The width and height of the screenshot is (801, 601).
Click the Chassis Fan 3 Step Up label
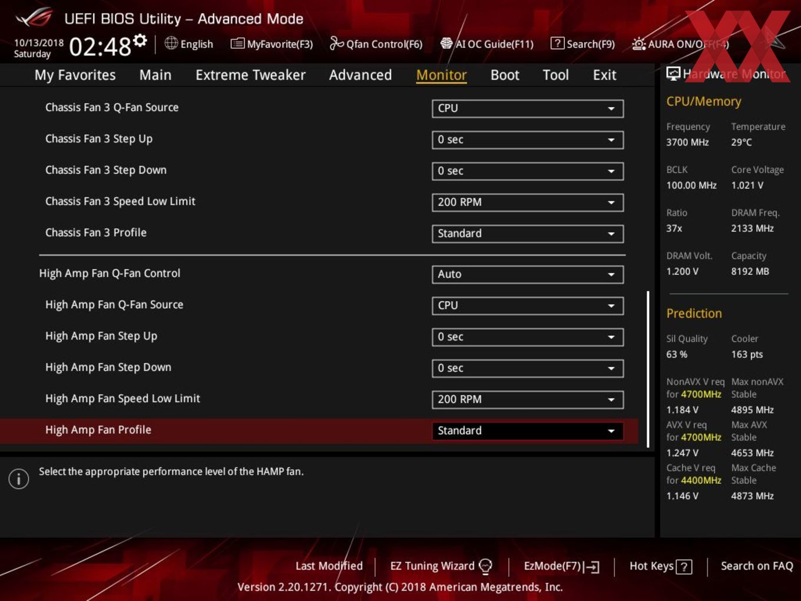point(99,139)
